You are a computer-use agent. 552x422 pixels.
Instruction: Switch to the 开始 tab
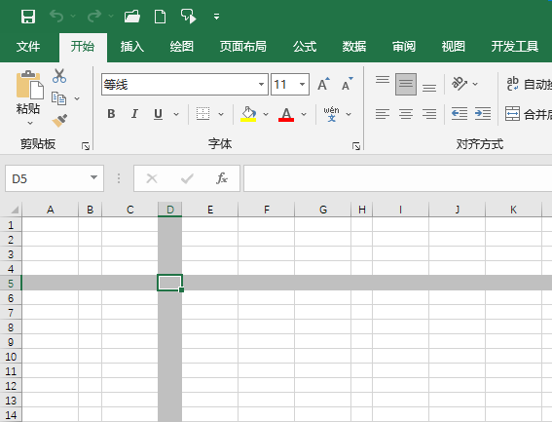[83, 47]
